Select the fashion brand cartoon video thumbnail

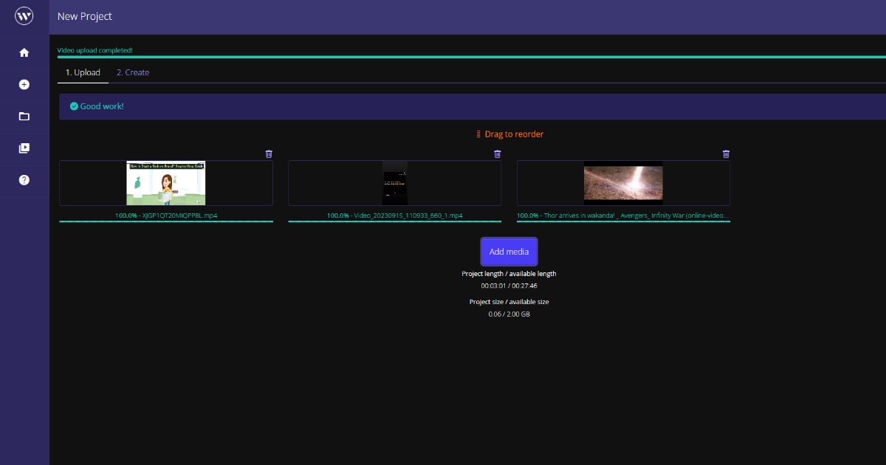[166, 183]
